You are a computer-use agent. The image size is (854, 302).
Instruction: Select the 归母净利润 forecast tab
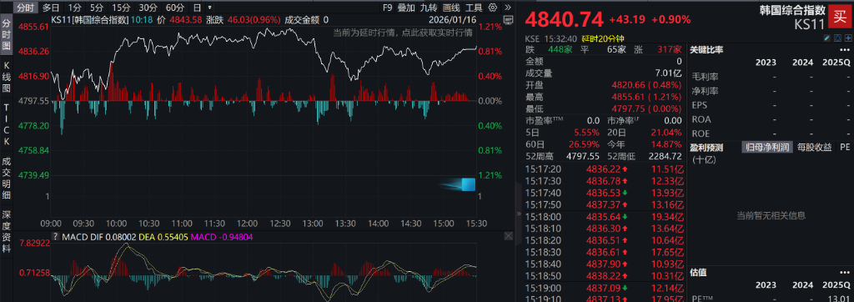(766, 147)
